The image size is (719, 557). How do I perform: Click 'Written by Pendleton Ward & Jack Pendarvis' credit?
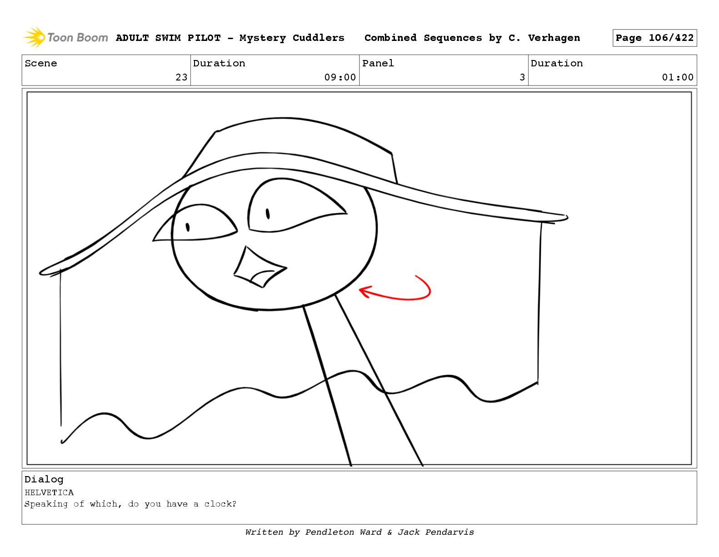tap(359, 532)
